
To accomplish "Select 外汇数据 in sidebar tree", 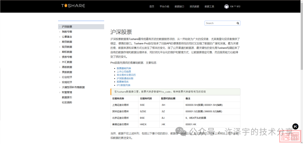I will (67, 62).
